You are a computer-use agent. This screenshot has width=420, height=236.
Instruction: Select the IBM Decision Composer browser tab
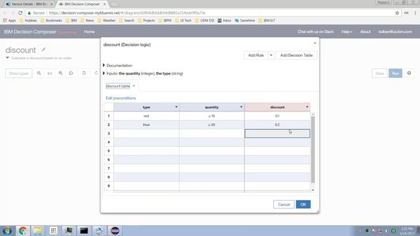82,4
